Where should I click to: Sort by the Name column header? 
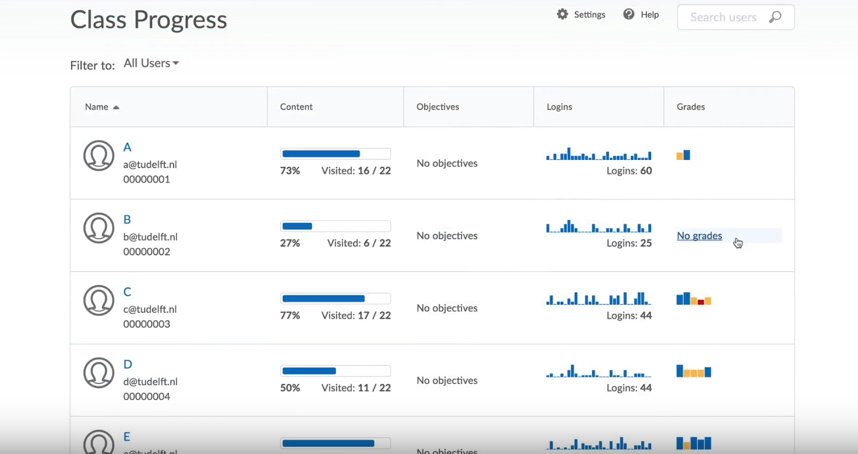click(x=97, y=107)
